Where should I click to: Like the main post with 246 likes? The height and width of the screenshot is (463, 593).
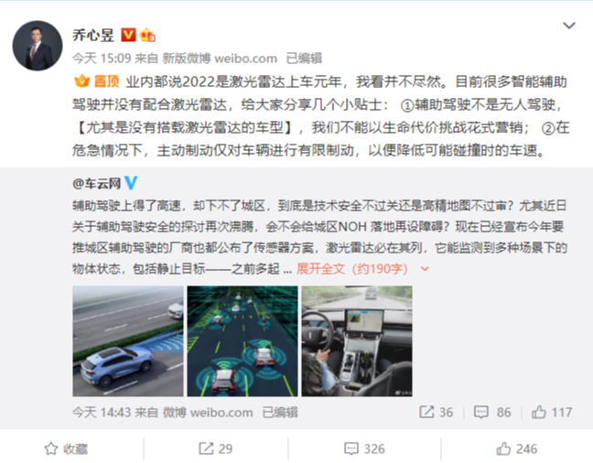coord(517,448)
